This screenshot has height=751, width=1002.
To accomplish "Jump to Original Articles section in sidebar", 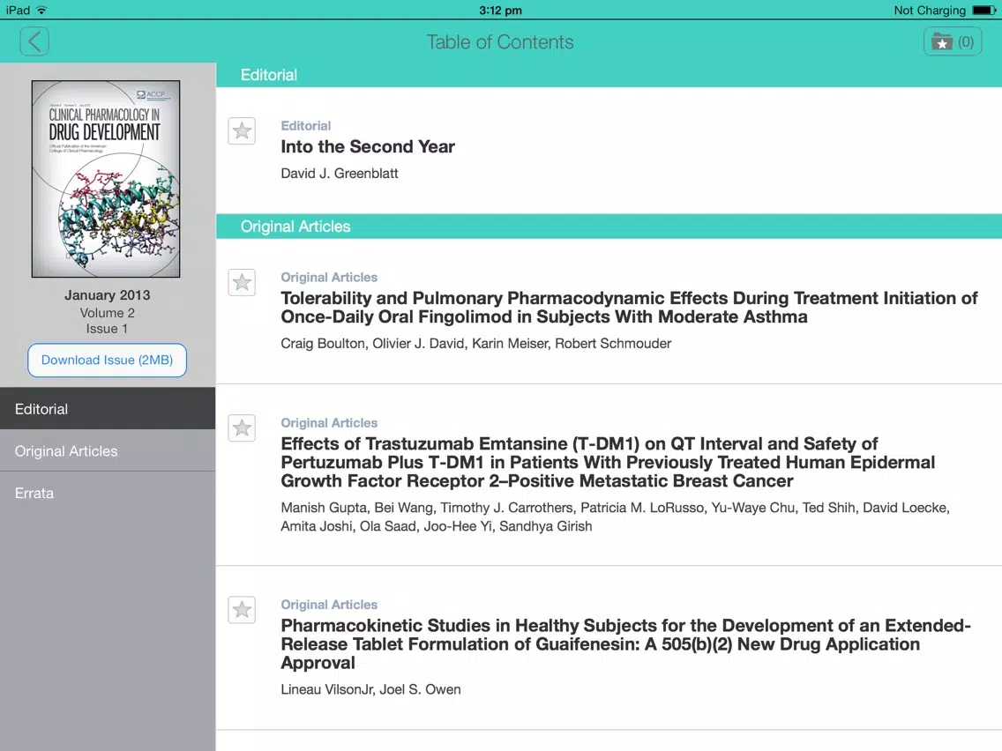I will (x=108, y=450).
